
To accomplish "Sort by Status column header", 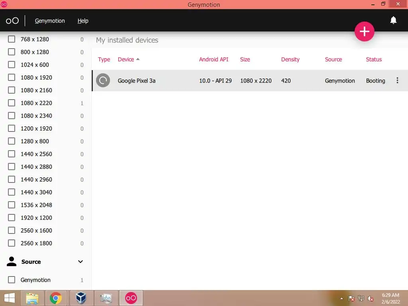I will tap(374, 59).
